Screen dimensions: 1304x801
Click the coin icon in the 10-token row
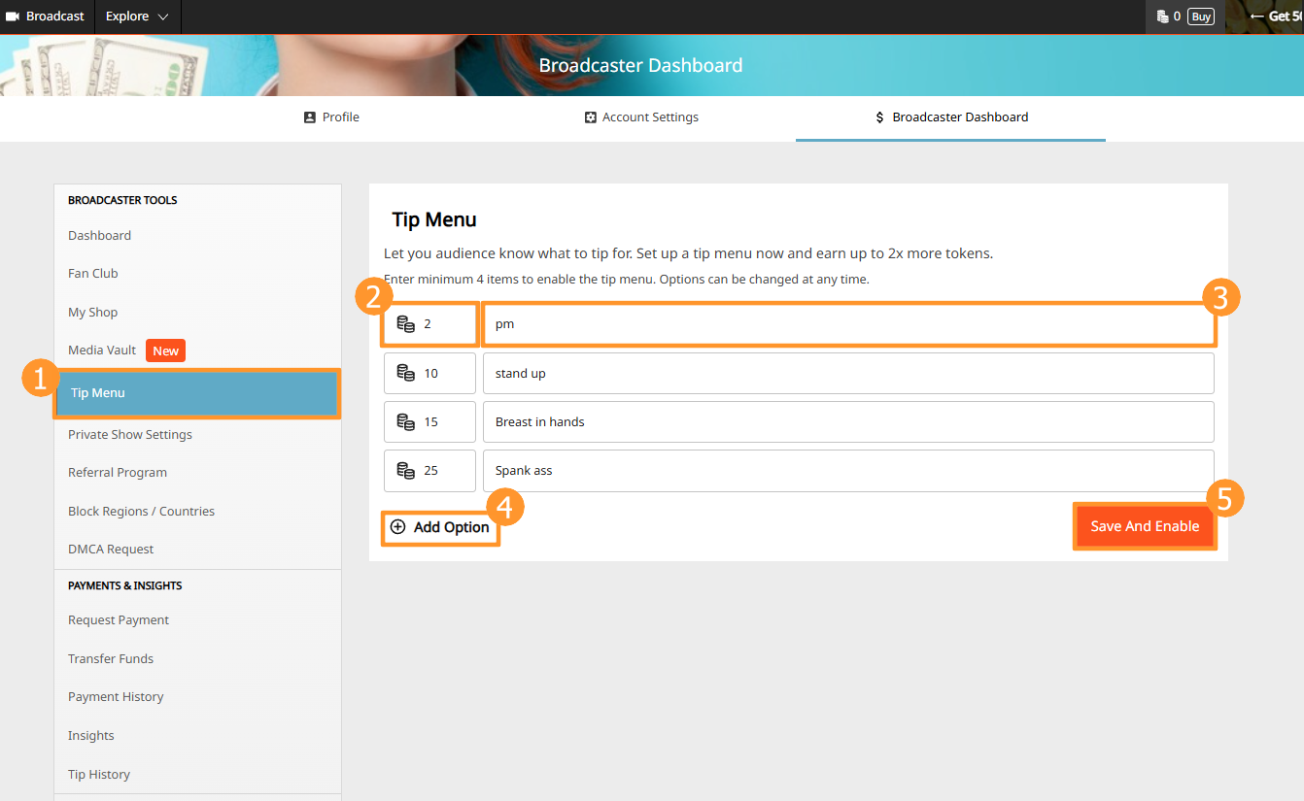pyautogui.click(x=406, y=373)
